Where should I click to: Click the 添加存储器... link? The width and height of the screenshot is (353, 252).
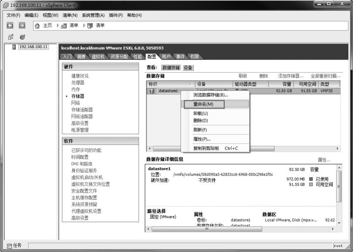[291, 76]
